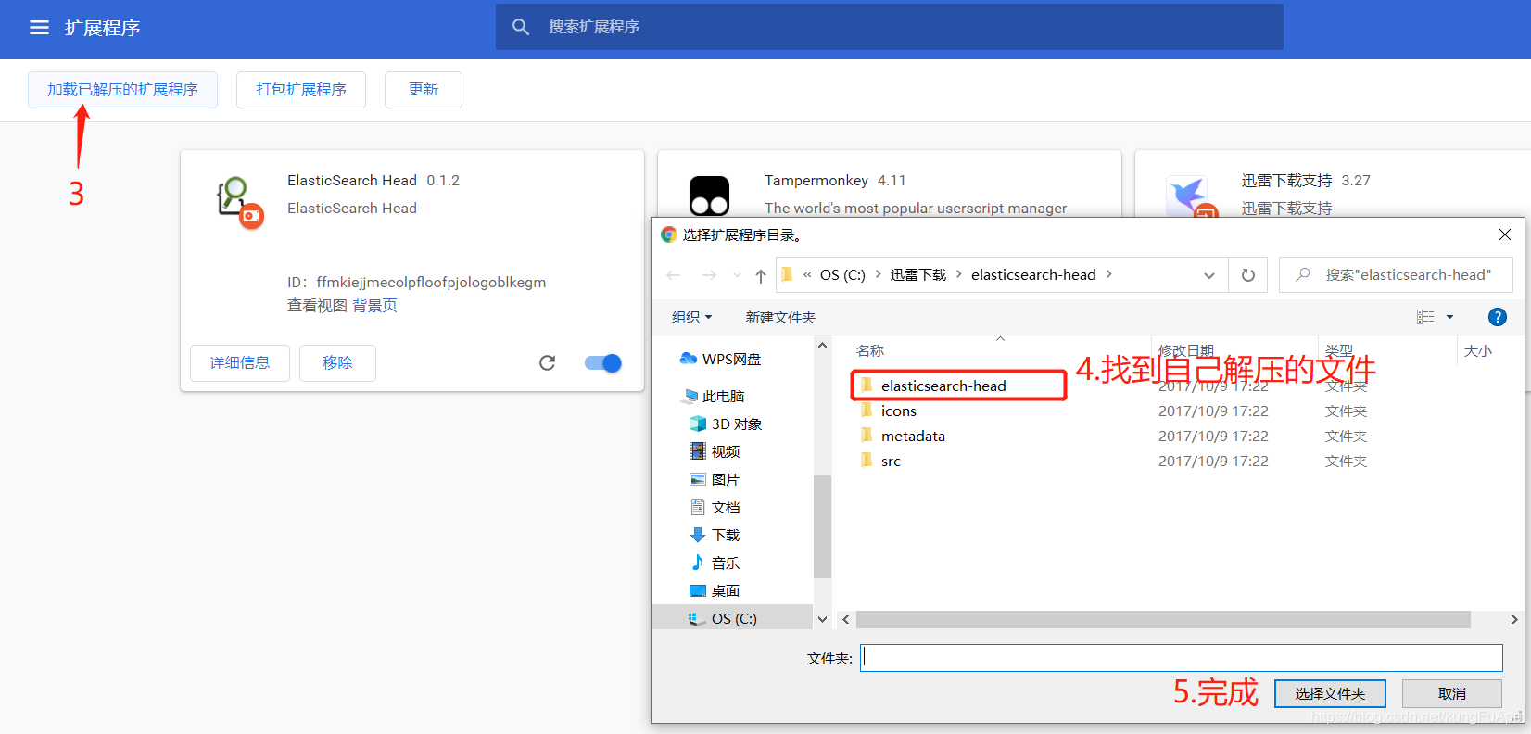Screen dimensions: 1531x734
Task: Remove the ElasticSearch Head extension
Action: pos(337,363)
